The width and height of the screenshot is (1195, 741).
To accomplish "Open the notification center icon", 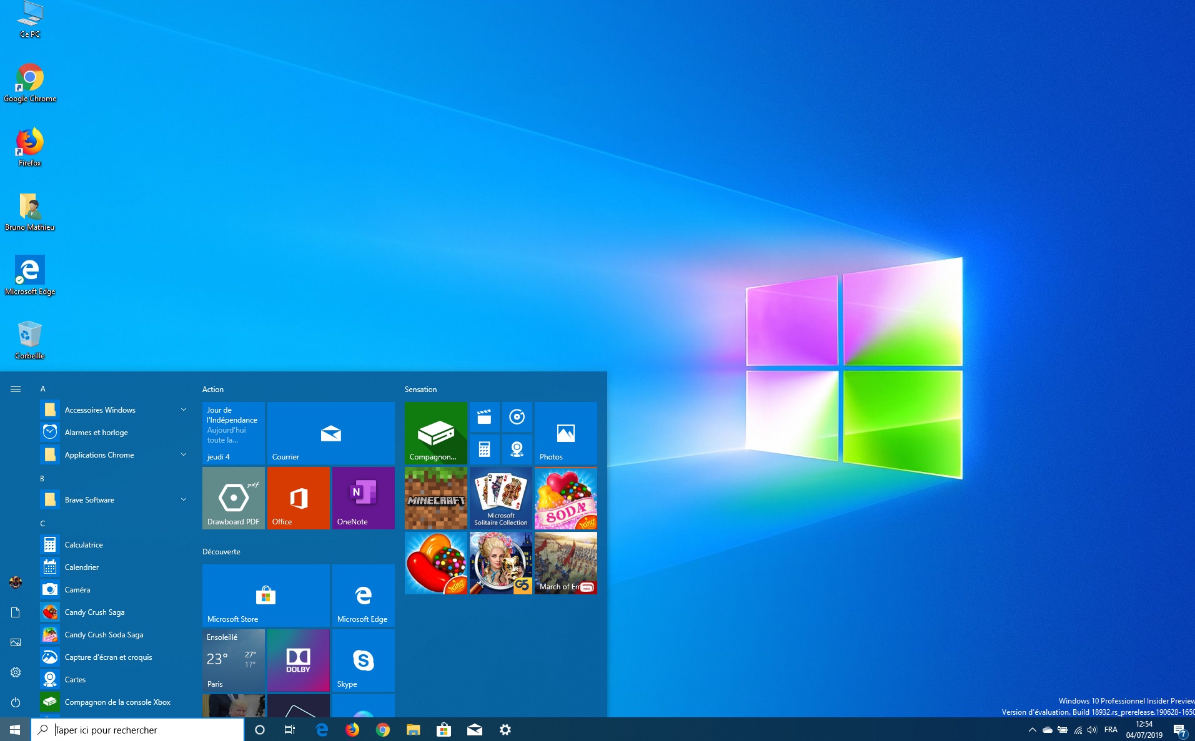I will pos(1180,730).
